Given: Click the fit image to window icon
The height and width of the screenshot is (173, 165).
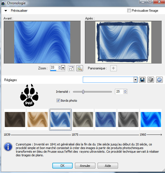Looking at the screenshot, I should [71, 68].
